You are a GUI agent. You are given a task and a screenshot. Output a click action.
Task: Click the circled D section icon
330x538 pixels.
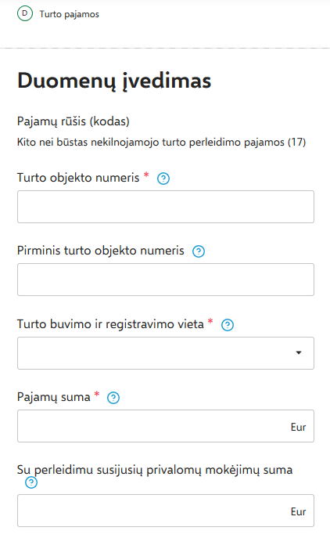pos(25,14)
